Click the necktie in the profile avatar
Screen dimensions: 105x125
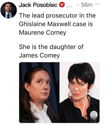point(8,16)
